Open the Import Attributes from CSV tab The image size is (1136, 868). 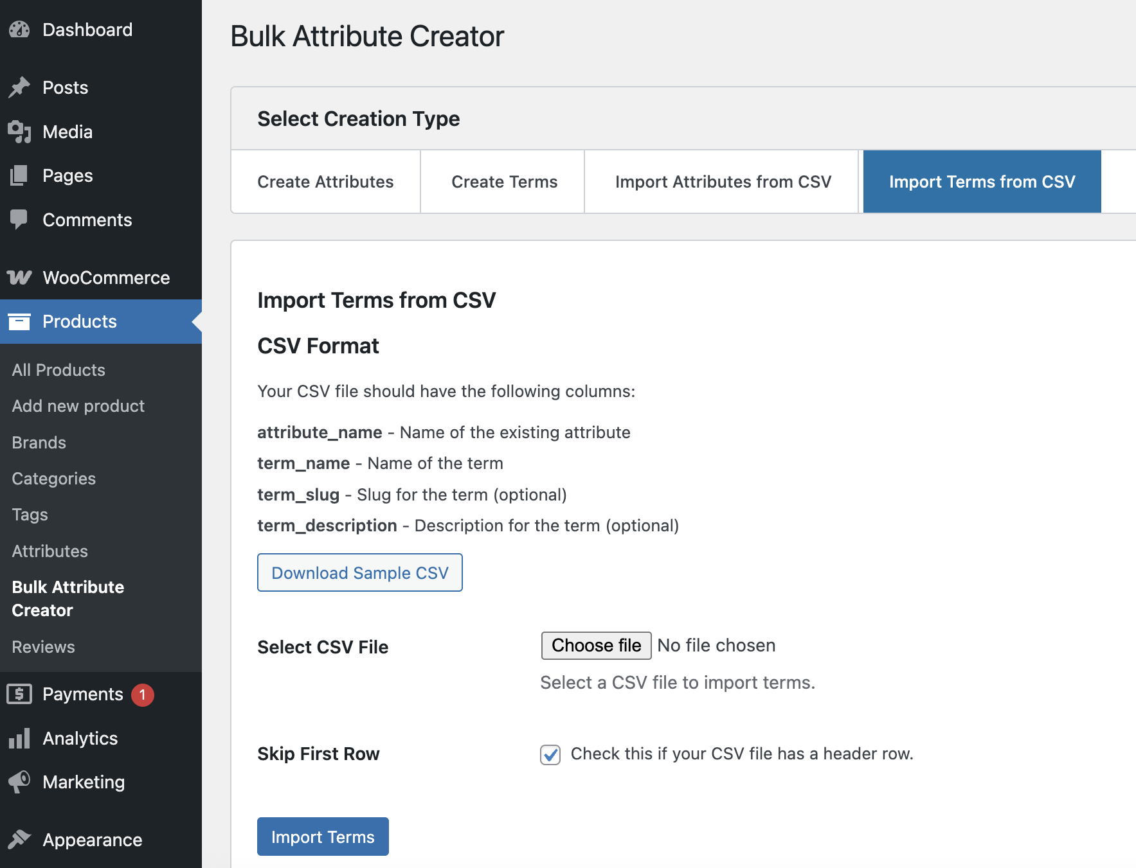723,182
